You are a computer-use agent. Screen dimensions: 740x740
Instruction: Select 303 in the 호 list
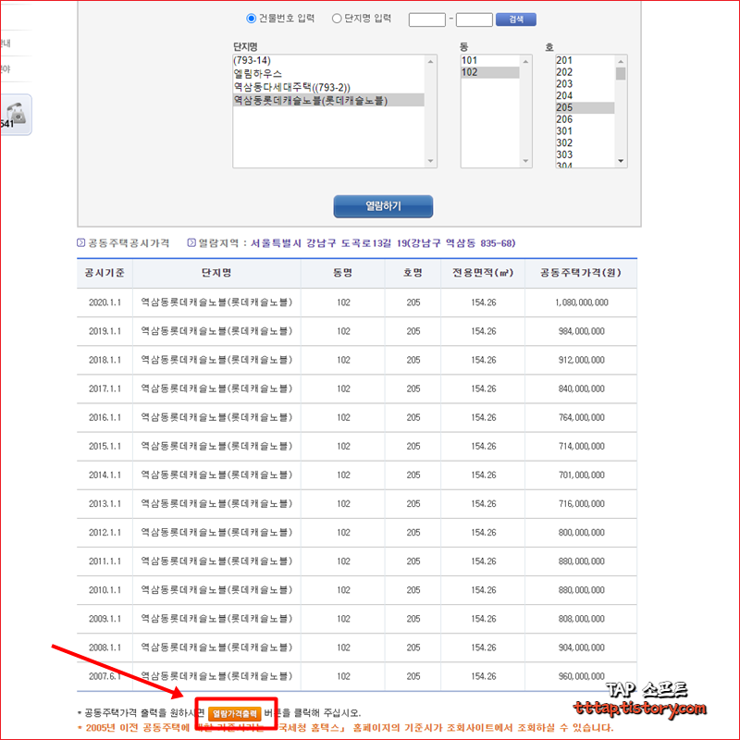click(585, 154)
